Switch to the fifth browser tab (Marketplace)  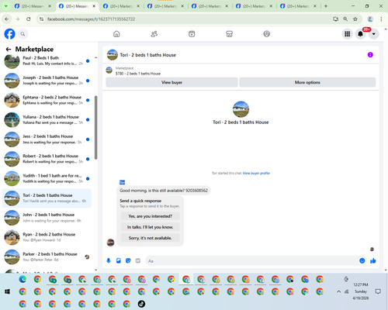(x=210, y=6)
